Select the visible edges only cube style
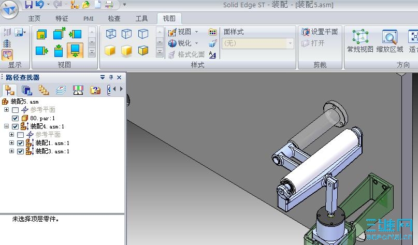The height and width of the screenshot is (245, 418). pyautogui.click(x=143, y=34)
